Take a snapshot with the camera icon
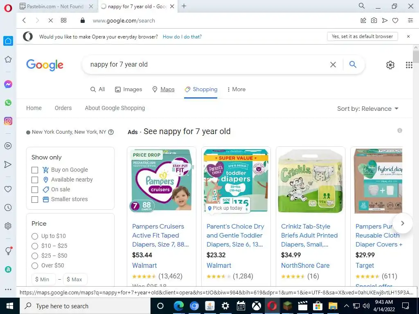The width and height of the screenshot is (419, 314). click(x=374, y=20)
